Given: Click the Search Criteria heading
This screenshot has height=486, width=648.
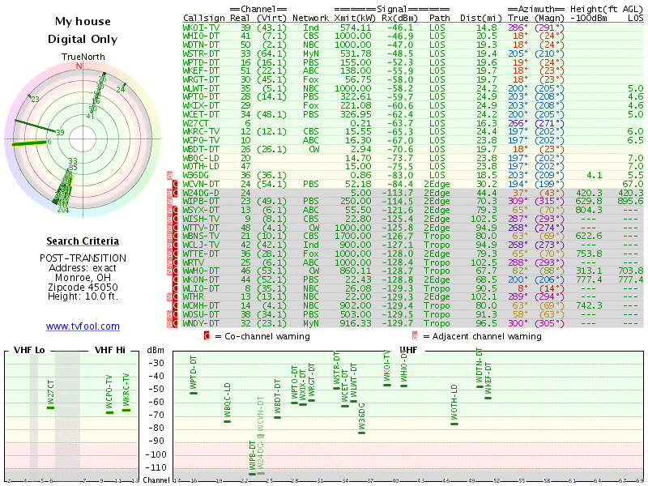Looking at the screenshot, I should 83,241.
